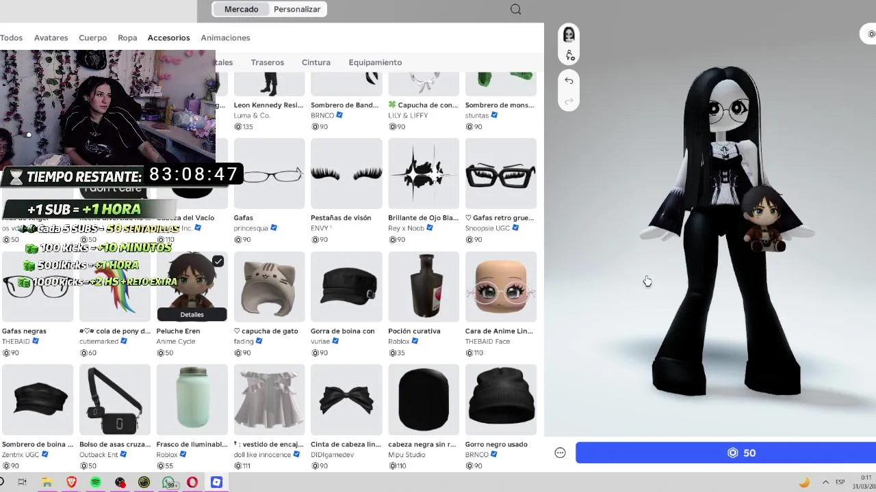Select the Gafas glasses thumbnail
Viewport: 876px width, 492px height.
click(269, 174)
